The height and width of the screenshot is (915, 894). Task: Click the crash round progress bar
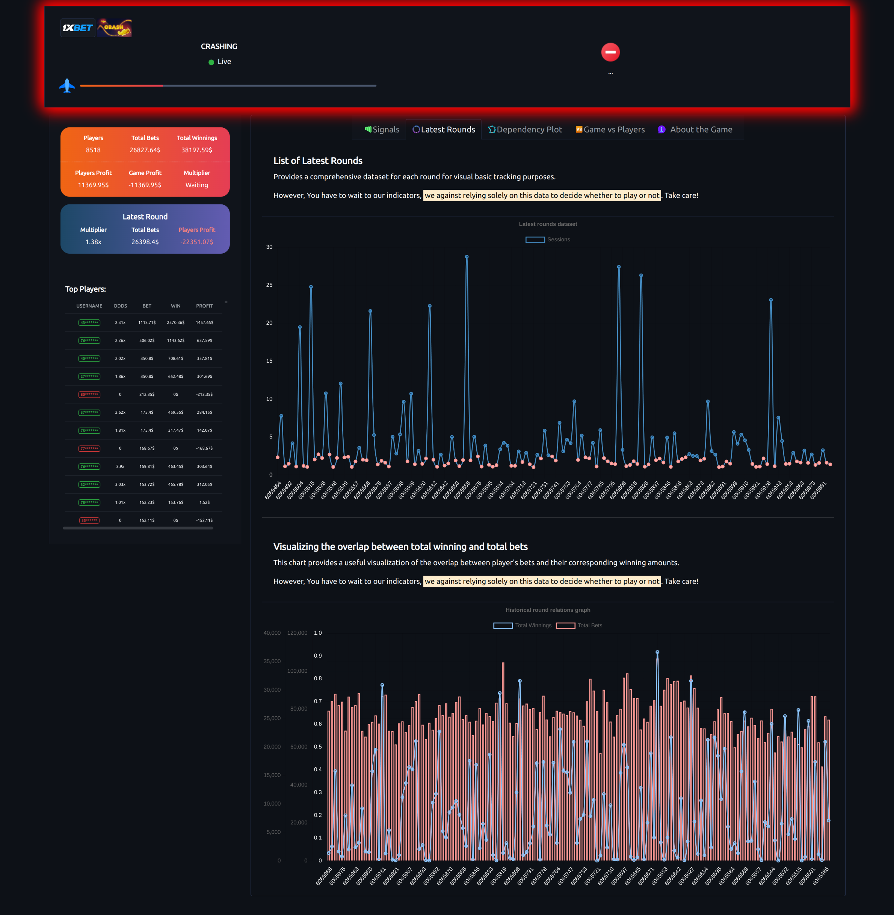click(228, 86)
